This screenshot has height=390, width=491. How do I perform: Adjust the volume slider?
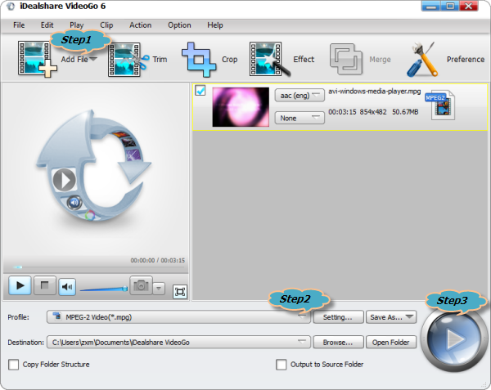tap(104, 289)
